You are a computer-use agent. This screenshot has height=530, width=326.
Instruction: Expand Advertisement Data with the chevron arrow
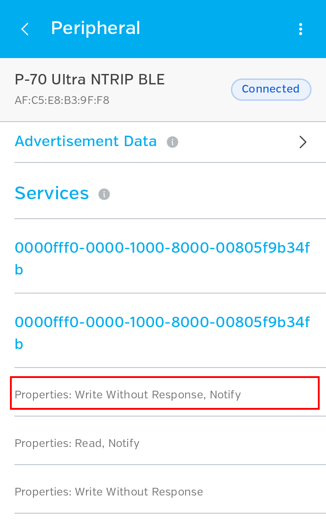(303, 142)
